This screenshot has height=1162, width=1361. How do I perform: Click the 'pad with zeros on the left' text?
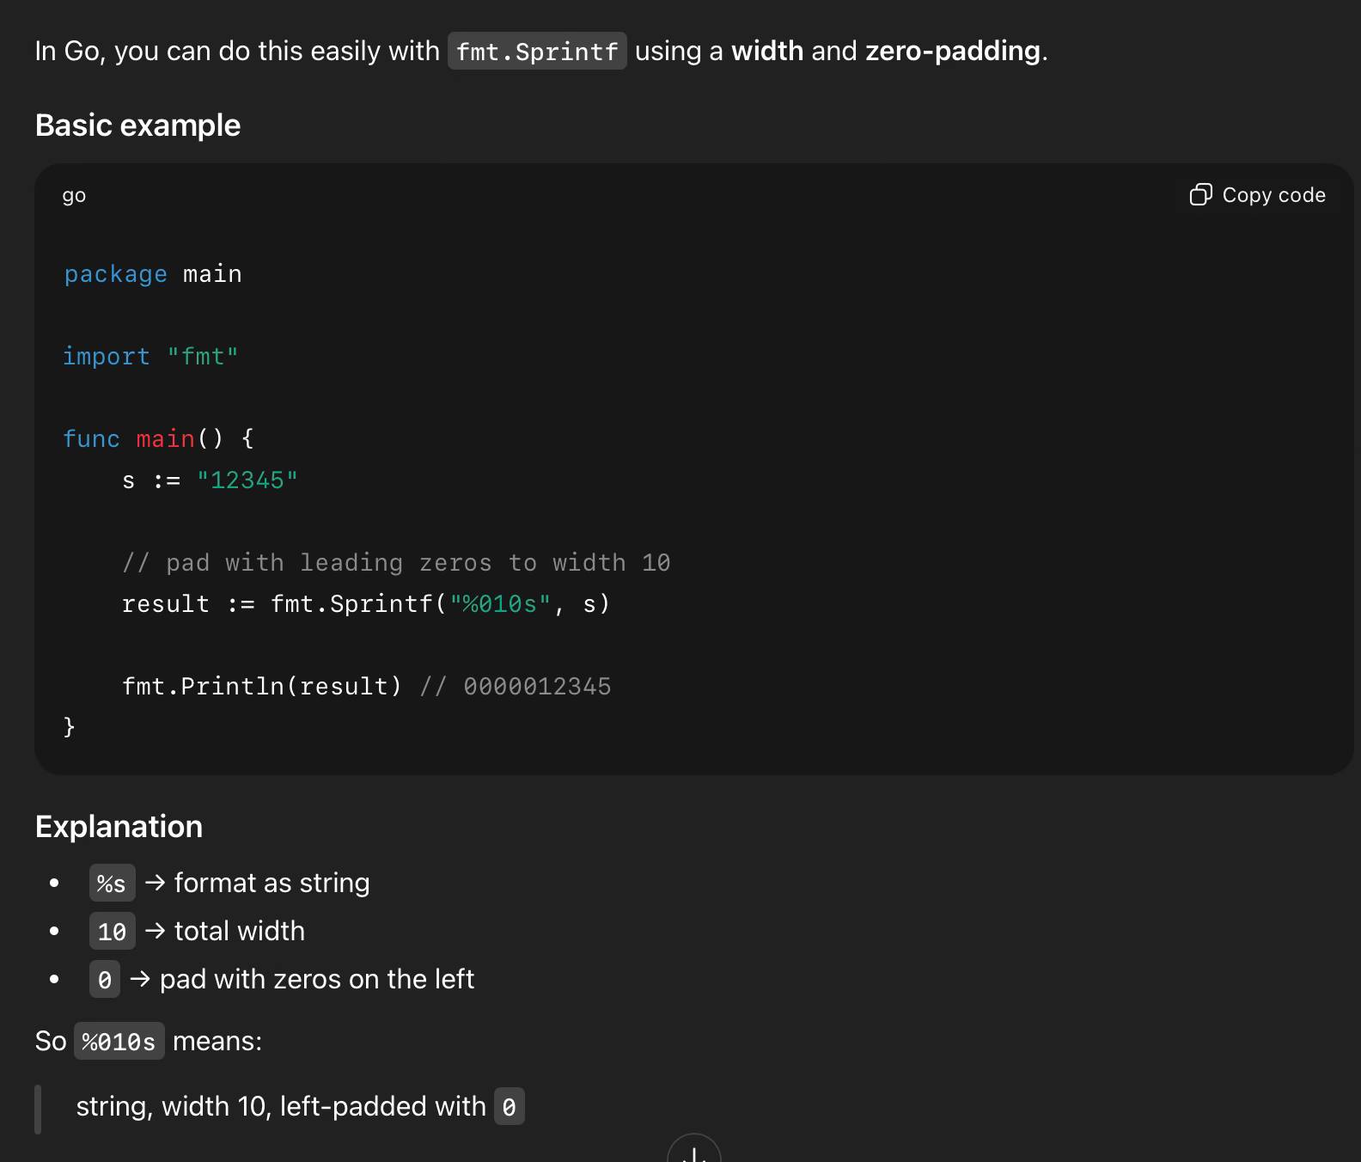pyautogui.click(x=317, y=980)
